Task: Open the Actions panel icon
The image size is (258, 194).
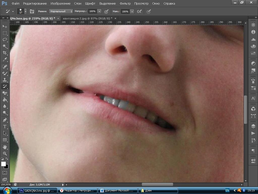Action: pyautogui.click(x=253, y=133)
